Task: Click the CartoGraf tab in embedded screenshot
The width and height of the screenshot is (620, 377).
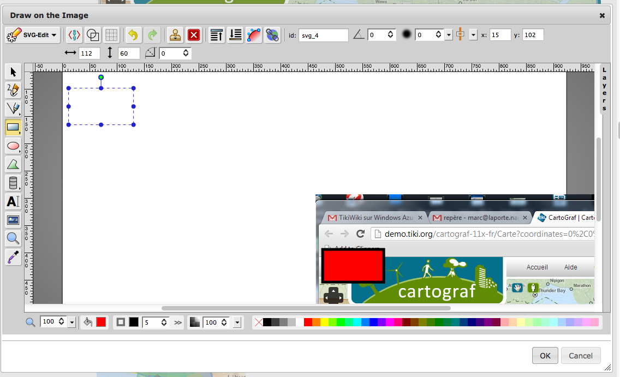Action: [565, 217]
